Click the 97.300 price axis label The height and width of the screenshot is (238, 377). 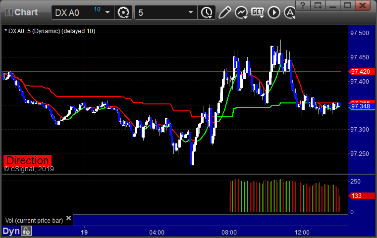(360, 130)
